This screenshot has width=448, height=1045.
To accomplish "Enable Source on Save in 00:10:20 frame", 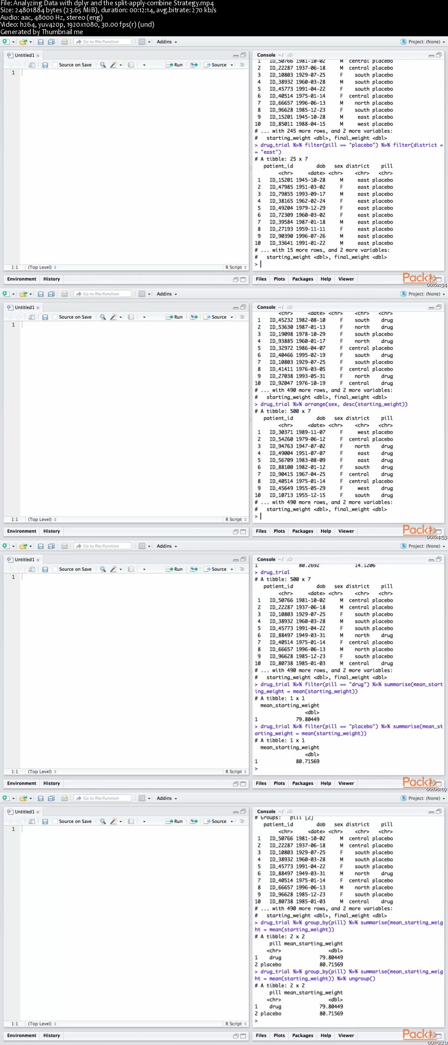I will [55, 821].
